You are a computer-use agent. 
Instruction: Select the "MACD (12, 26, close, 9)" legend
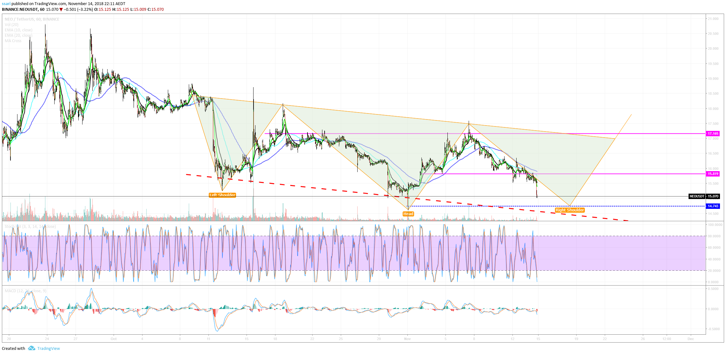pos(25,291)
